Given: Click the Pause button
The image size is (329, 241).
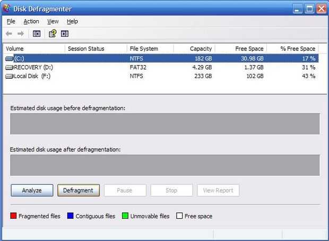Looking at the screenshot, I should [125, 191].
